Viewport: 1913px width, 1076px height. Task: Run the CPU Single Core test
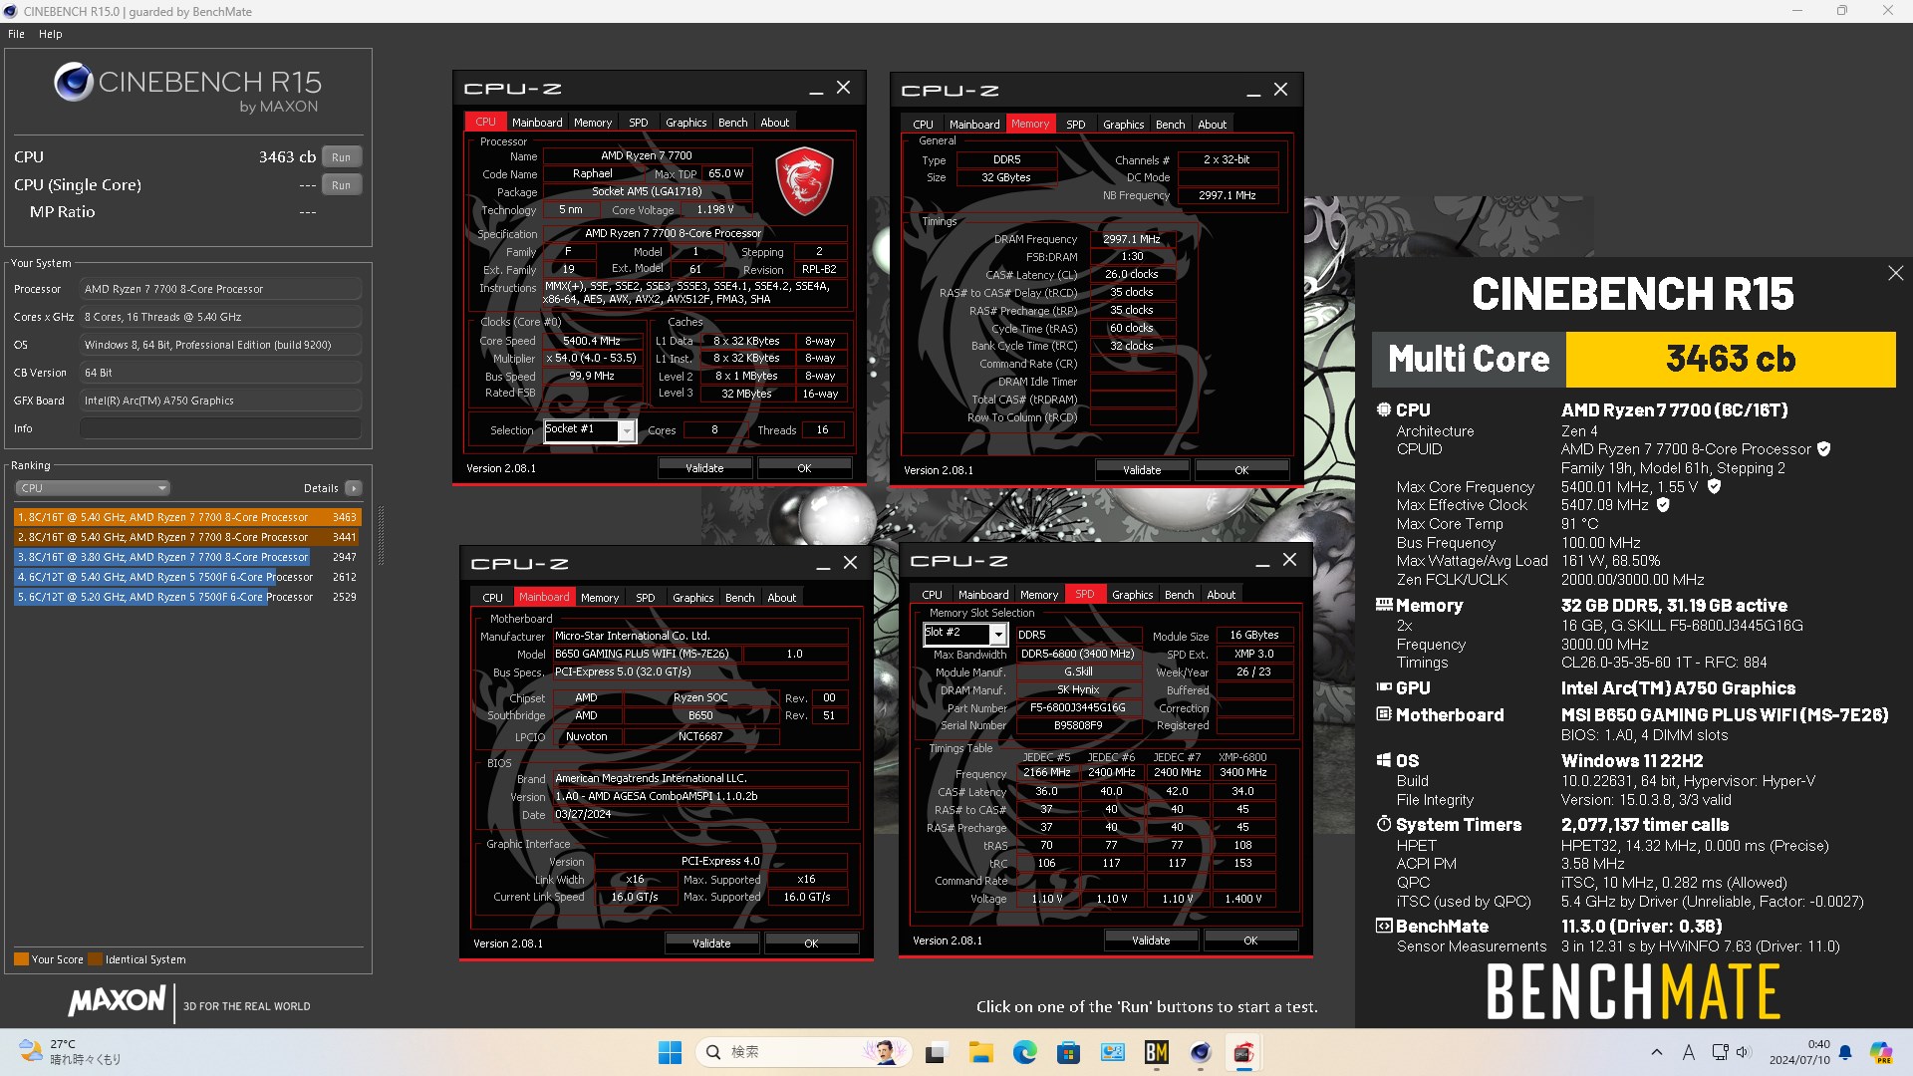[x=341, y=185]
